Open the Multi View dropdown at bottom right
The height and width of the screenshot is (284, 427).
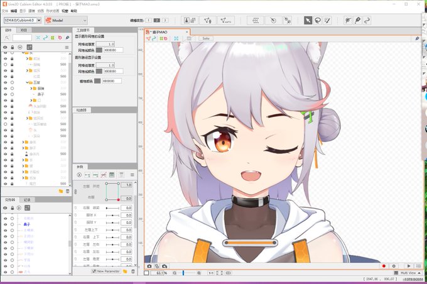[408, 273]
